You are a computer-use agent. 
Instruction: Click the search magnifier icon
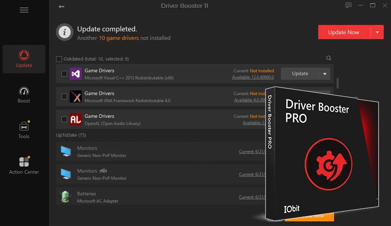pyautogui.click(x=329, y=58)
